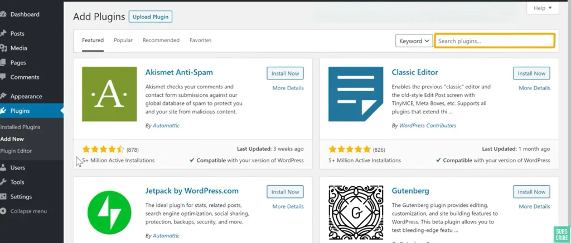571x243 pixels.
Task: Click the Upload Plugin button
Action: [151, 17]
